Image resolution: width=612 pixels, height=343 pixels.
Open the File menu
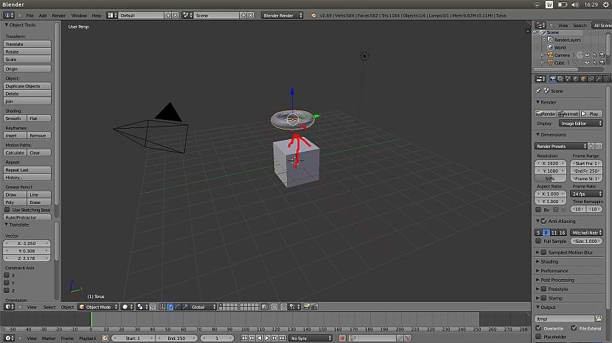coord(29,15)
